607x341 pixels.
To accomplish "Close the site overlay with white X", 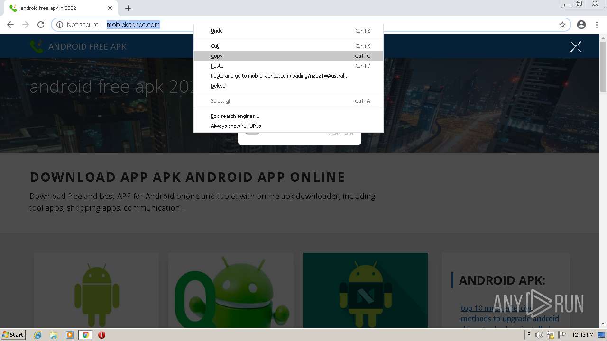I will coord(576,46).
